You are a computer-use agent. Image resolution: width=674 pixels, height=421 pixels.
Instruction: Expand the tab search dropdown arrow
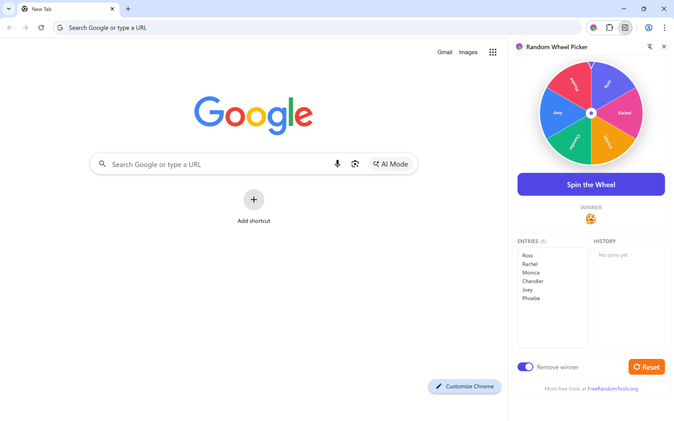coord(9,9)
